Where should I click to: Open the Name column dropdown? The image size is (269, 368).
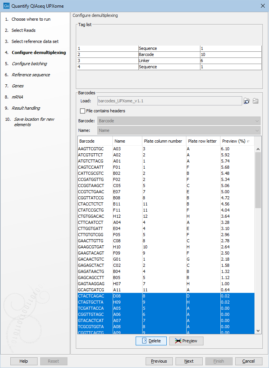tap(179, 130)
